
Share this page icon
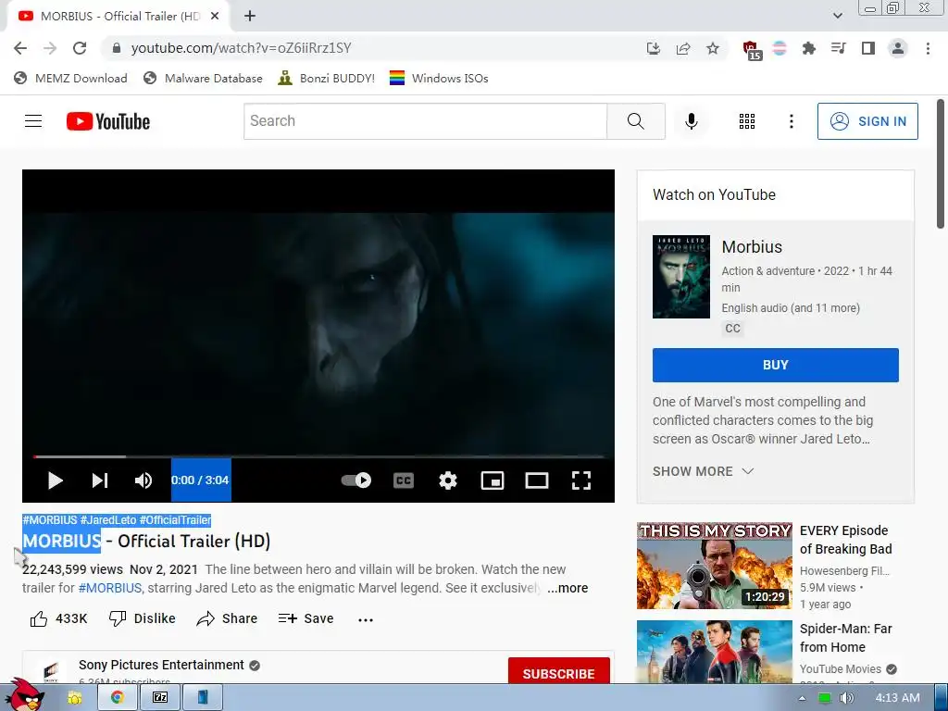coord(683,48)
